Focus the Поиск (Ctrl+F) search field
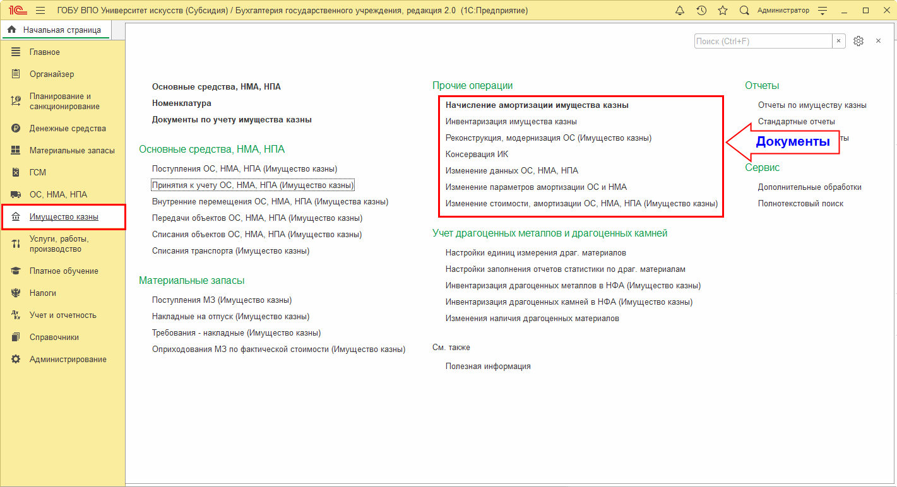The width and height of the screenshot is (897, 487). click(763, 41)
